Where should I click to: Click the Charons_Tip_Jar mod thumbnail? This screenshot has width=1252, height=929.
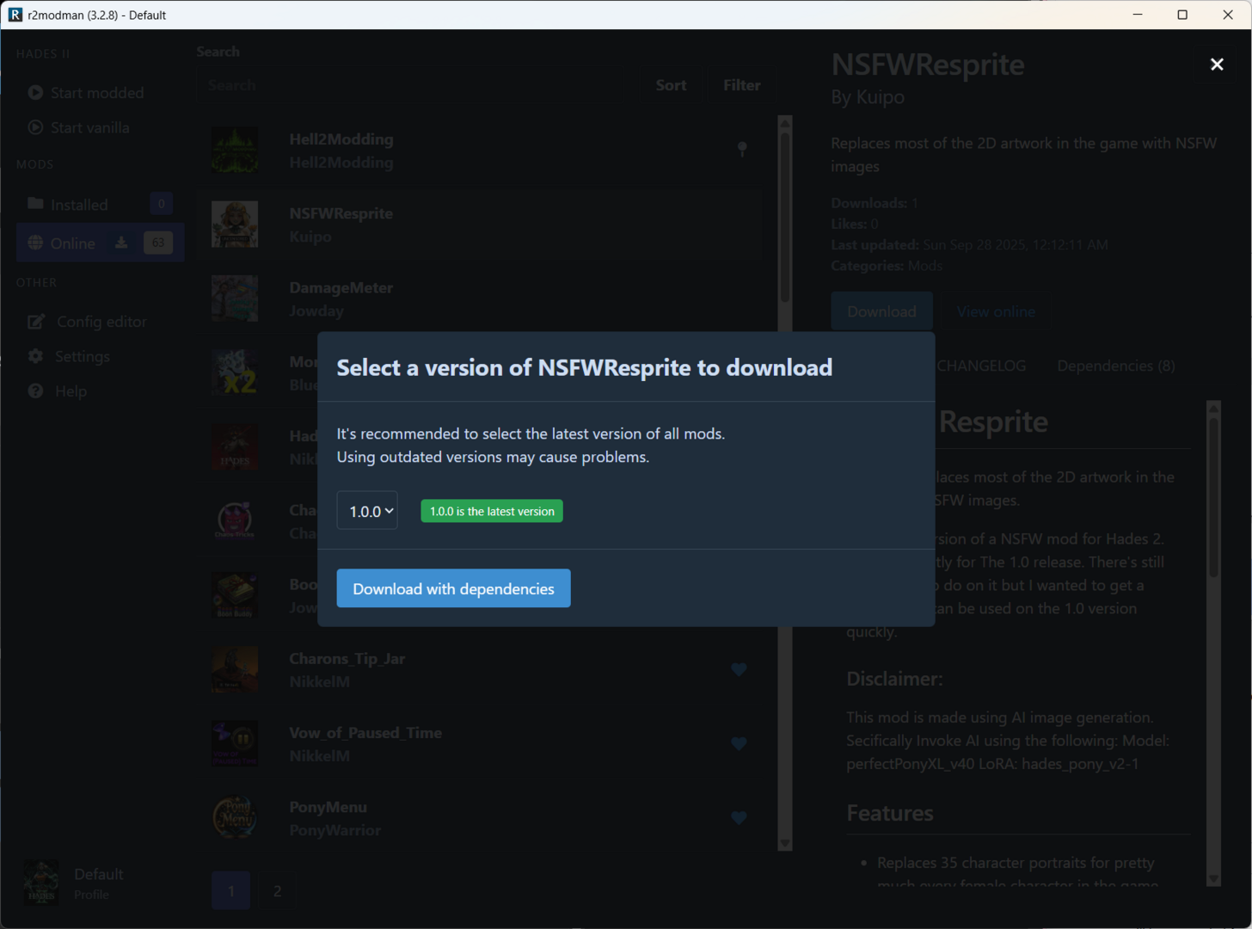(x=235, y=669)
